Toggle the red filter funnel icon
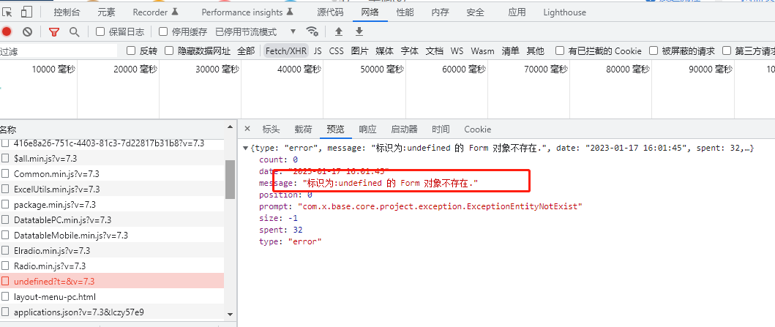 [x=54, y=32]
